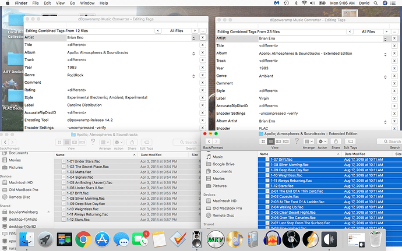Open Messages from the Dock
The height and width of the screenshot is (251, 402).
121,240
